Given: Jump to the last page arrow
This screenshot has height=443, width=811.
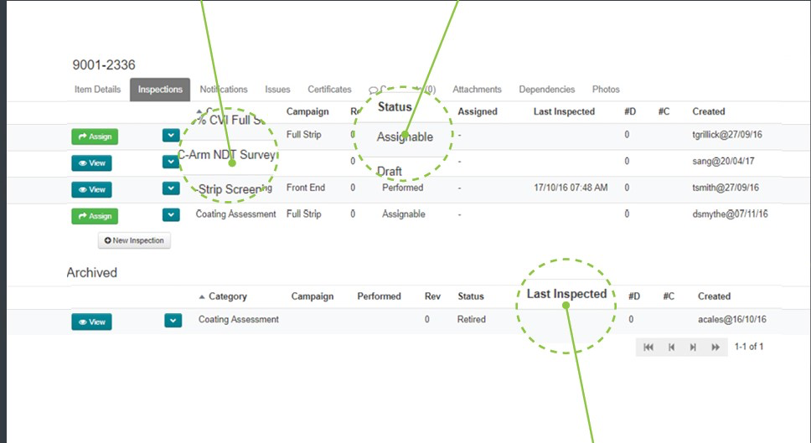Looking at the screenshot, I should 715,348.
